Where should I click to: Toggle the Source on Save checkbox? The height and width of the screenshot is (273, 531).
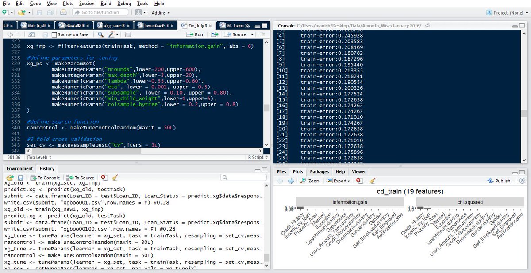(54, 34)
